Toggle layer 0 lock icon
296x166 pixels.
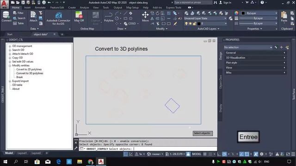(194, 24)
